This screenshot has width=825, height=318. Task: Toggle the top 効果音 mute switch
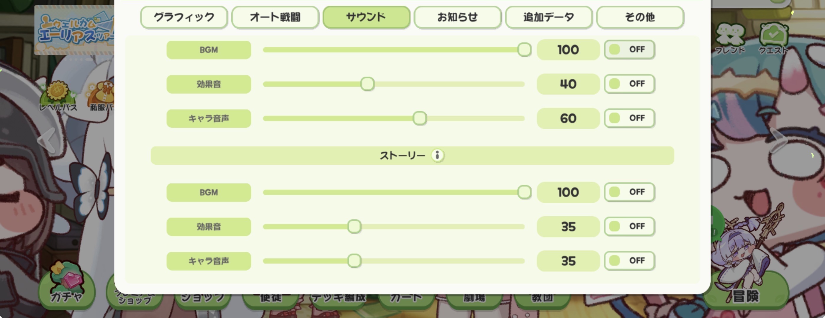coord(629,84)
